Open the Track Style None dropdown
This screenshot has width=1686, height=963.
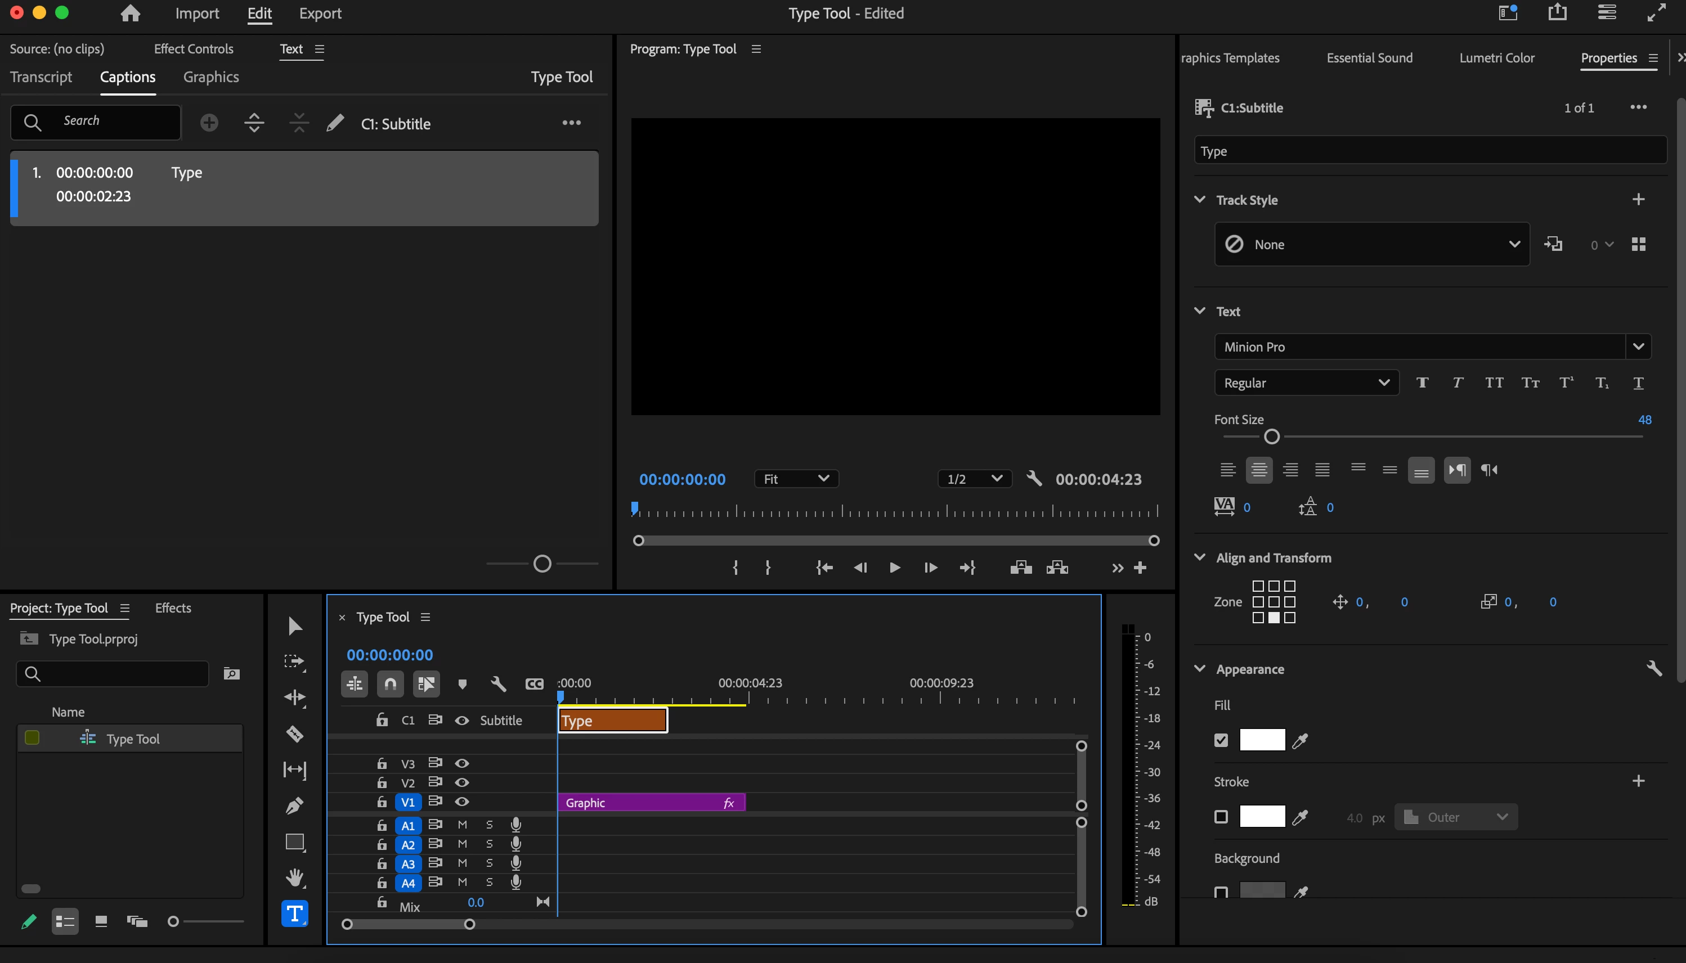point(1371,244)
